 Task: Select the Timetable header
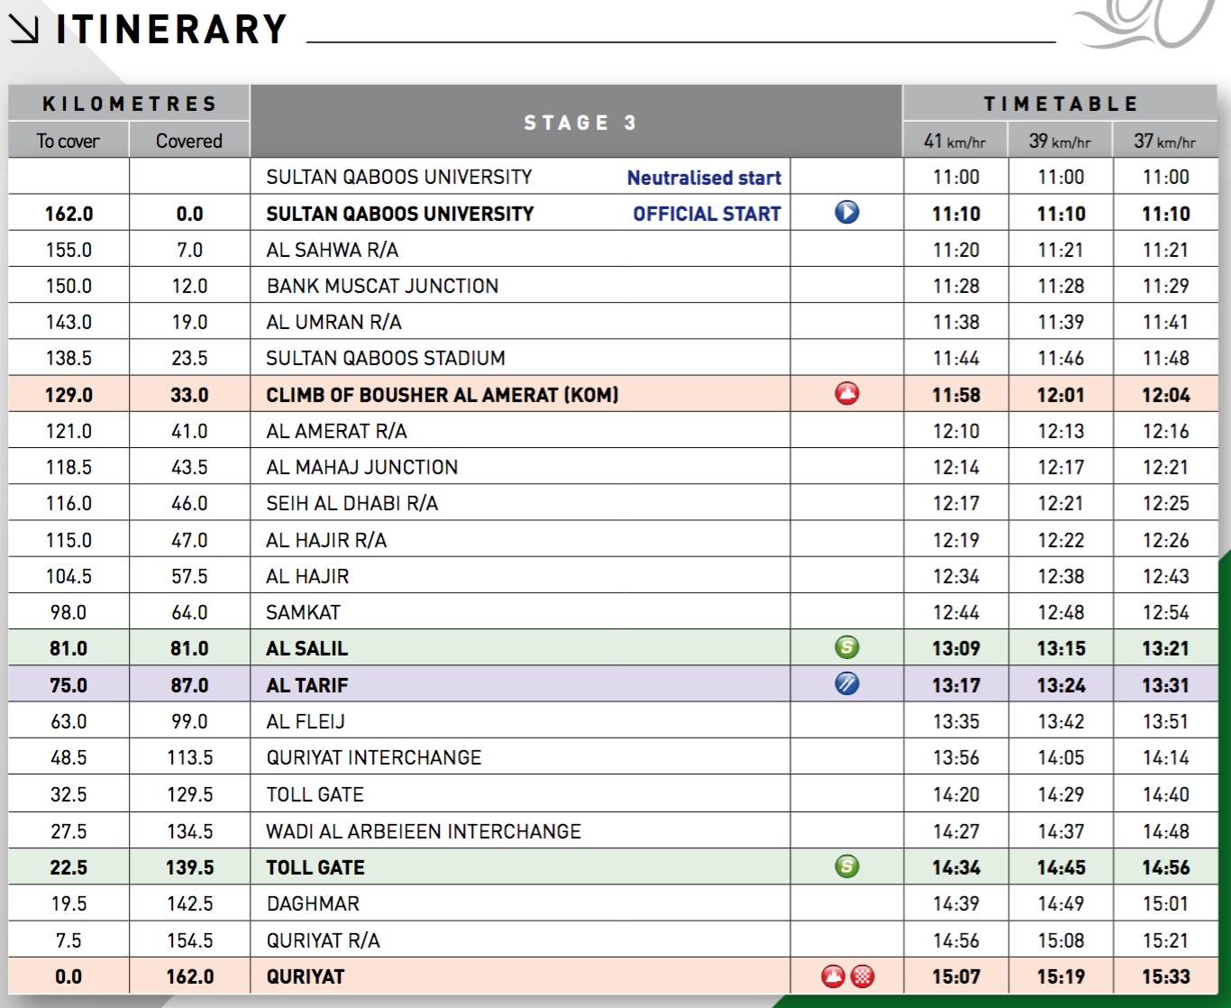click(x=1061, y=104)
